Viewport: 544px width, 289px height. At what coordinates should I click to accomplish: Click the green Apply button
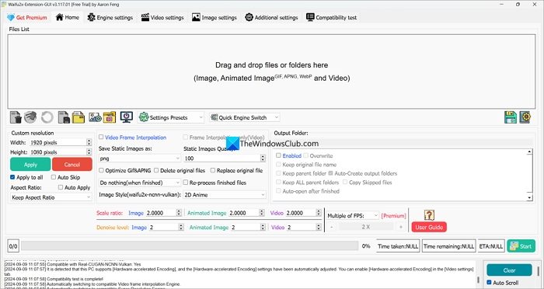tap(30, 165)
